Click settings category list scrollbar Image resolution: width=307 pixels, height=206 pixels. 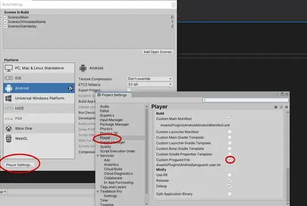(x=146, y=150)
